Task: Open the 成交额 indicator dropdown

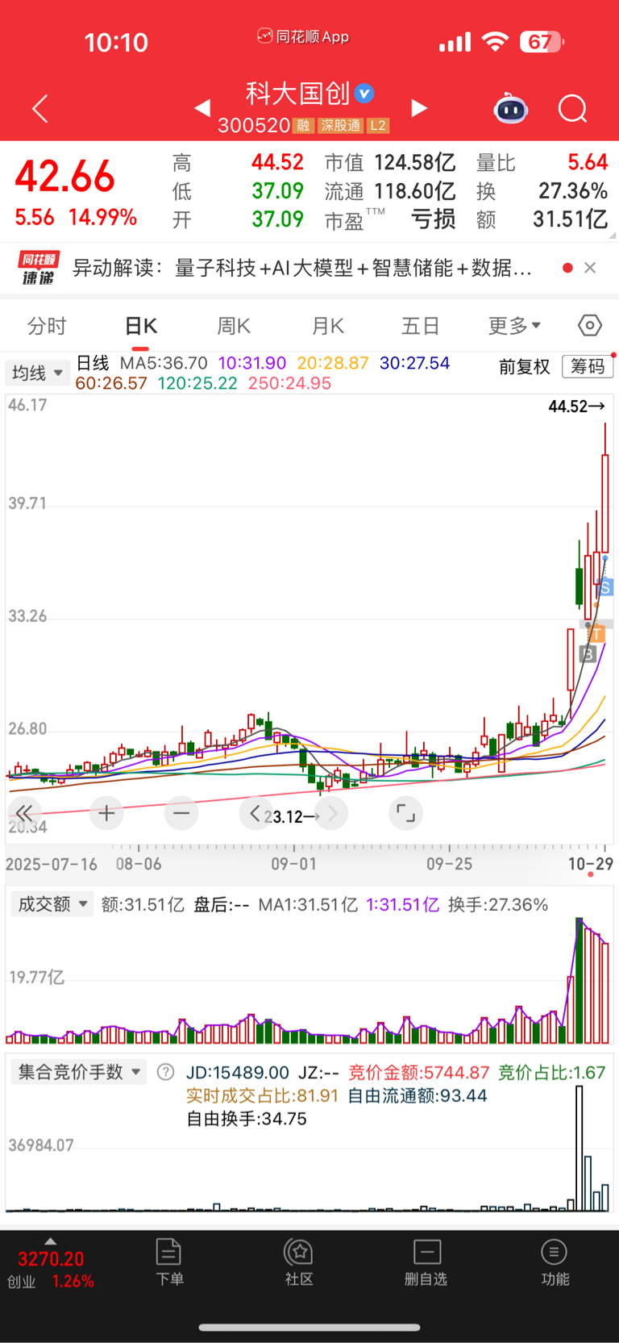Action: pos(52,904)
